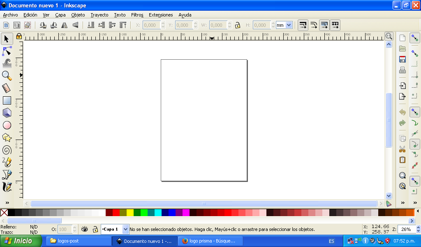Flip selection vertically
Viewport: 421px width, 247px height.
coord(76,25)
